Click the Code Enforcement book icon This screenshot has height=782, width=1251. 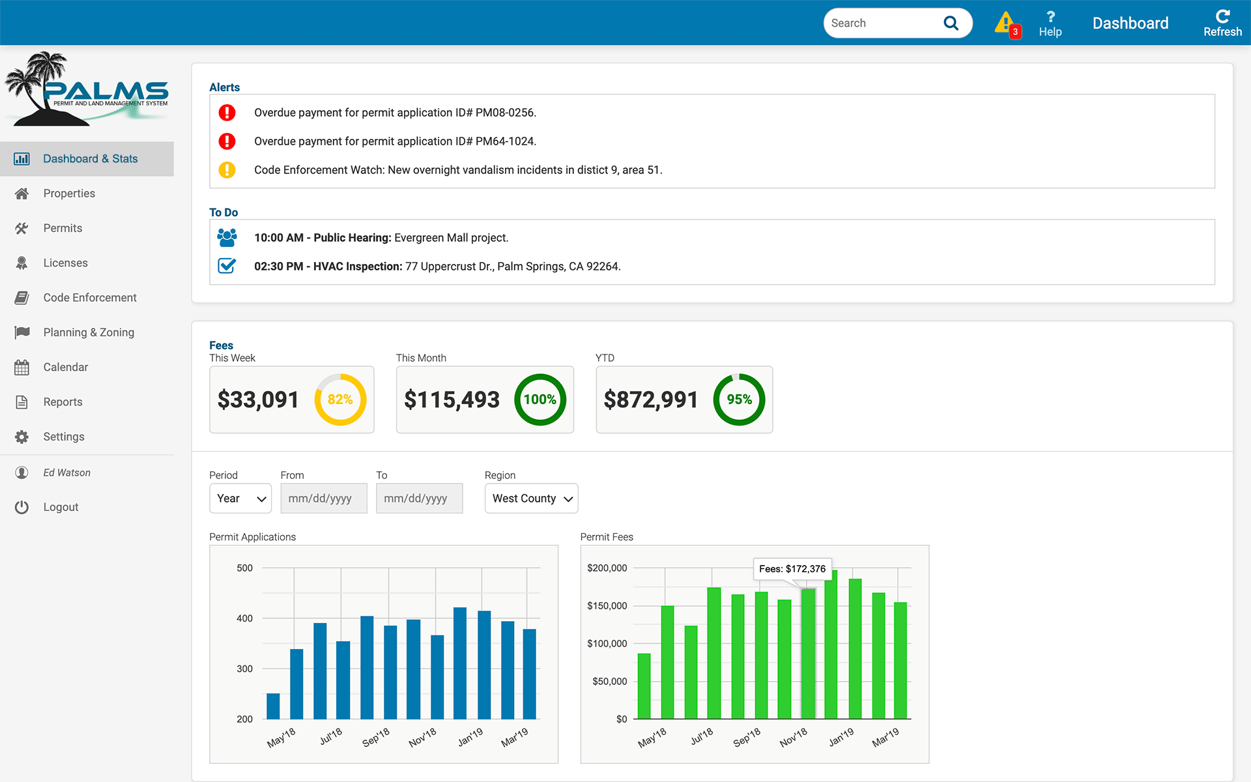point(22,298)
